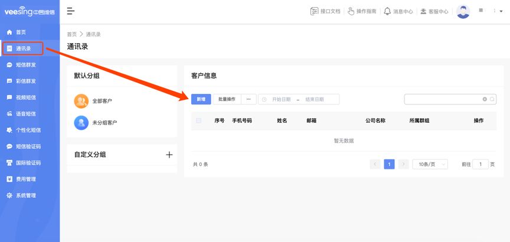This screenshot has width=510, height=242.
Task: Select the 未分组客户 group
Action: tap(96, 123)
